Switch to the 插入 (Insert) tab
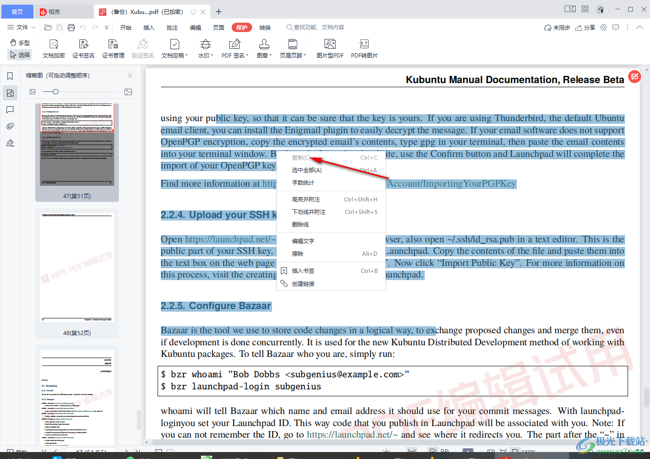 point(149,27)
